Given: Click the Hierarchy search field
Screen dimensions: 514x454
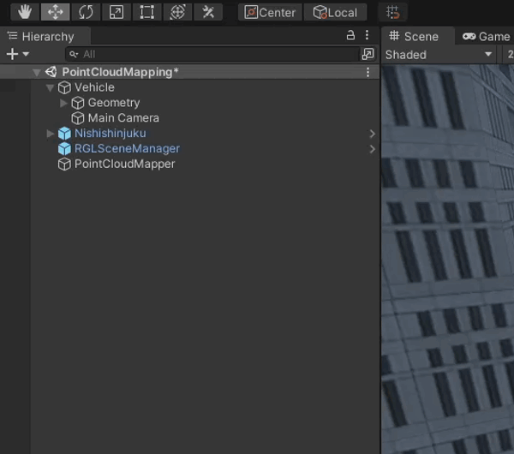Looking at the screenshot, I should coord(214,54).
